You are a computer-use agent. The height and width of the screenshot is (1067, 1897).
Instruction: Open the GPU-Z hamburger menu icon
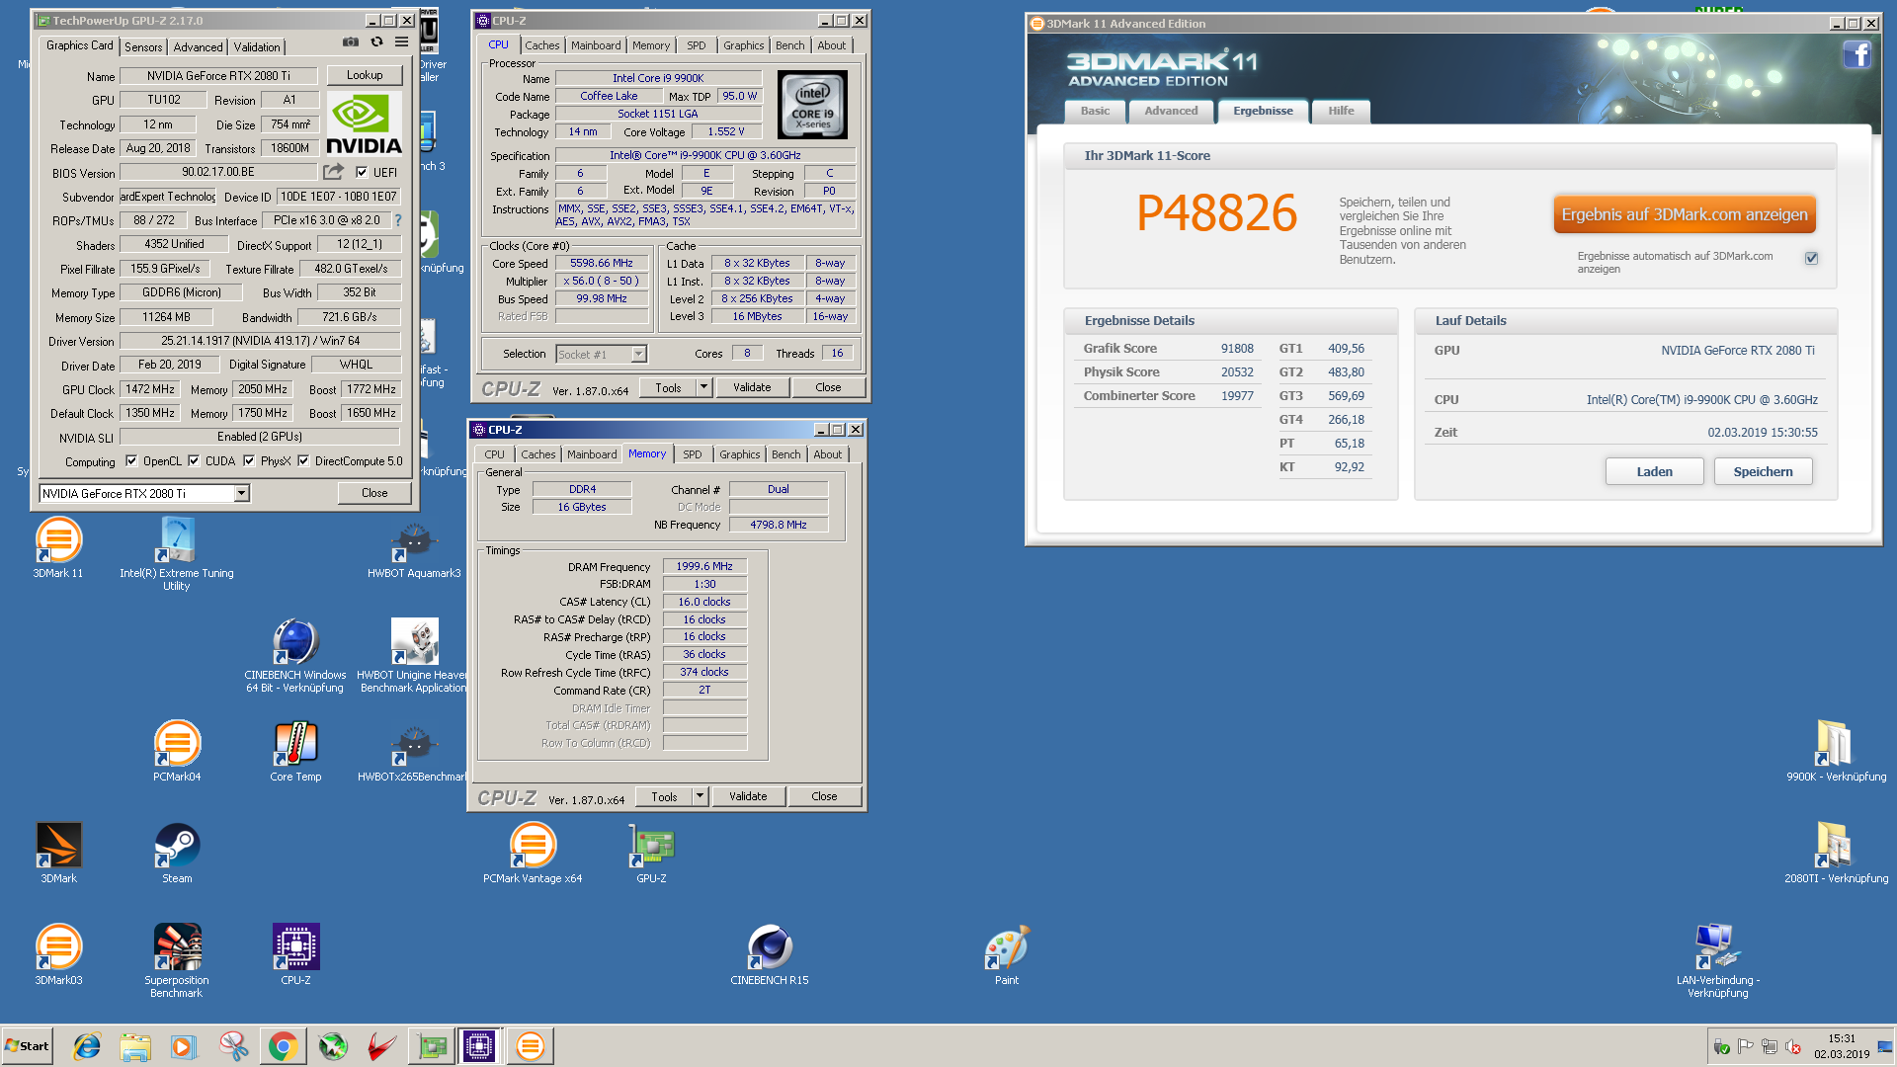click(x=401, y=42)
